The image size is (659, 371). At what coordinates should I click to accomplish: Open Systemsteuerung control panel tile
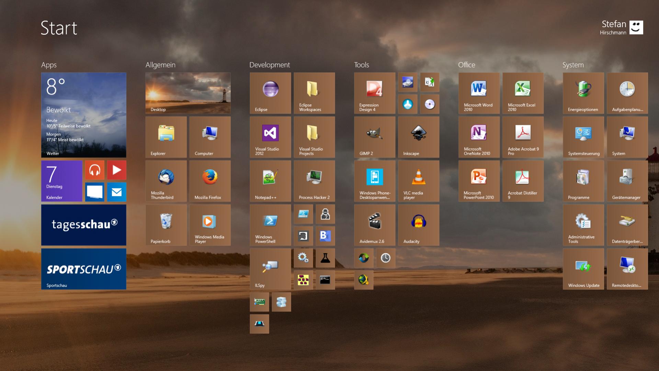tap(584, 137)
